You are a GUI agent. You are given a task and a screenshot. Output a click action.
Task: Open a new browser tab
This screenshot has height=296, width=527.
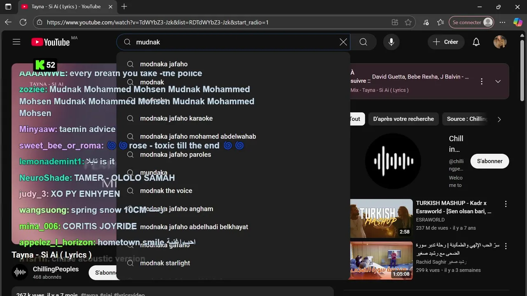coord(124,7)
